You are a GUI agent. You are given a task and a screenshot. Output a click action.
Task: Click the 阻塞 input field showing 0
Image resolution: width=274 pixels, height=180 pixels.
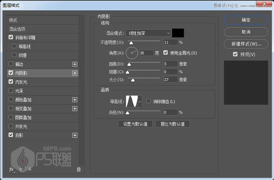click(x=171, y=72)
